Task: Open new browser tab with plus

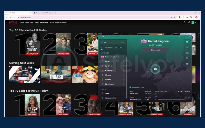Action: pos(59,13)
